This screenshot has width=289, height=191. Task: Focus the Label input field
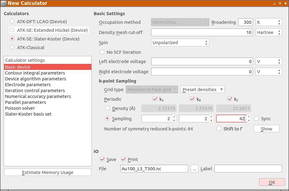[248, 169]
